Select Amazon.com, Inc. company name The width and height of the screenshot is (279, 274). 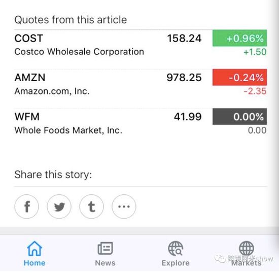coord(52,91)
